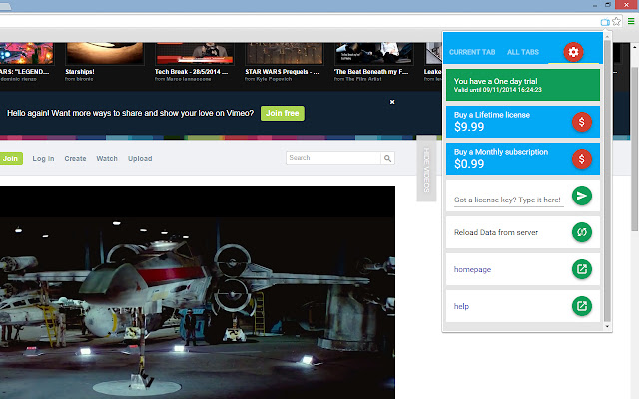This screenshot has height=399, width=639.
Task: Open help with external link icon
Action: click(x=582, y=306)
